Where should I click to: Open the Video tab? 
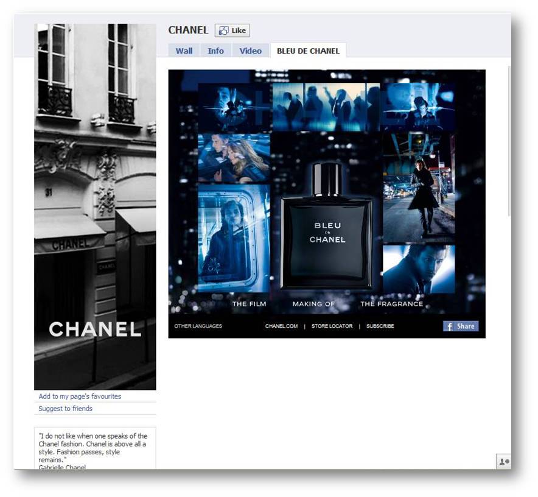(251, 51)
